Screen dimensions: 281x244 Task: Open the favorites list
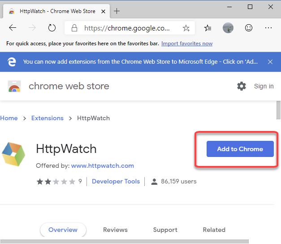[x=208, y=28]
